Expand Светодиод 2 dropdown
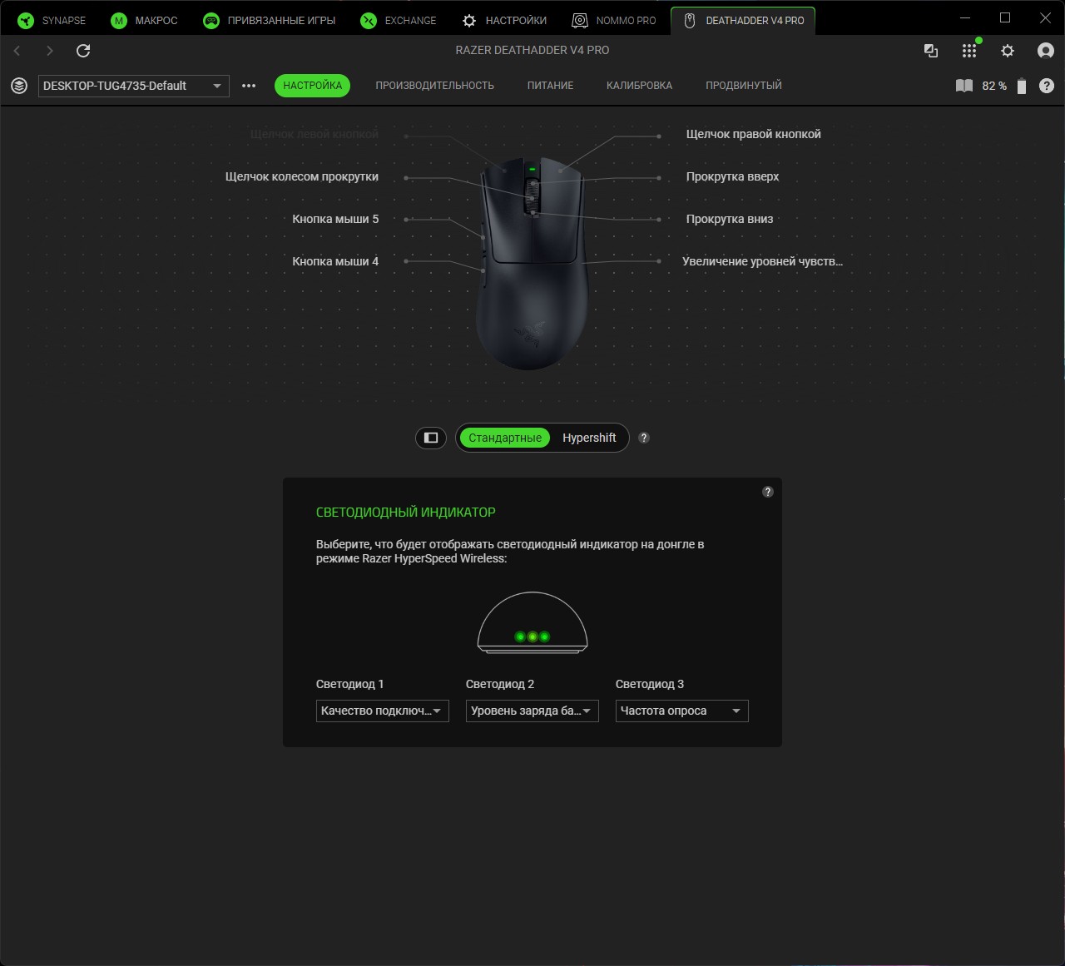Viewport: 1065px width, 966px height. click(532, 711)
